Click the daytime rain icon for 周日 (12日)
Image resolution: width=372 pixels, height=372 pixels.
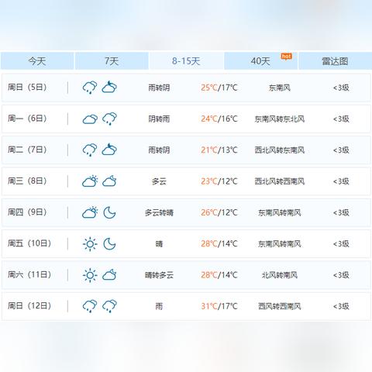click(90, 306)
